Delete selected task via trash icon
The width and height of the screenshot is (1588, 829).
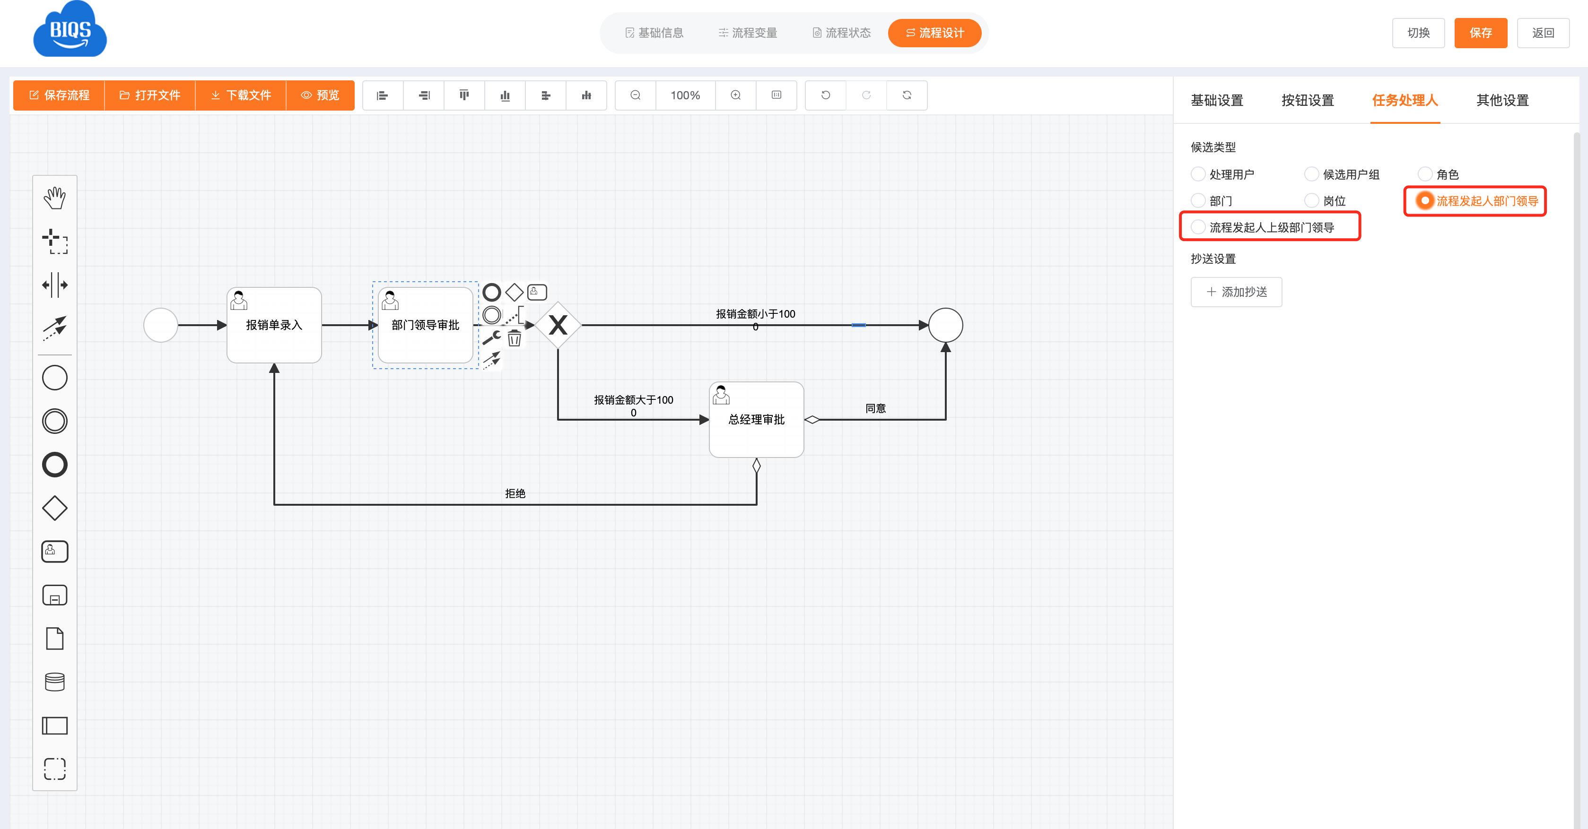[514, 338]
